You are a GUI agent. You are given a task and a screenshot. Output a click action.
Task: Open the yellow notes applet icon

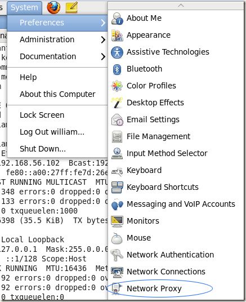click(71, 7)
